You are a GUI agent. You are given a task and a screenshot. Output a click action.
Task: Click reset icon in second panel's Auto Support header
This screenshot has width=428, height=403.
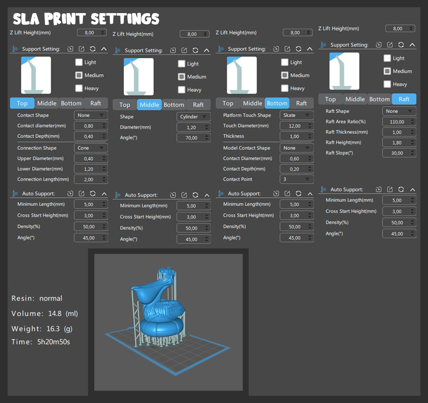195,195
